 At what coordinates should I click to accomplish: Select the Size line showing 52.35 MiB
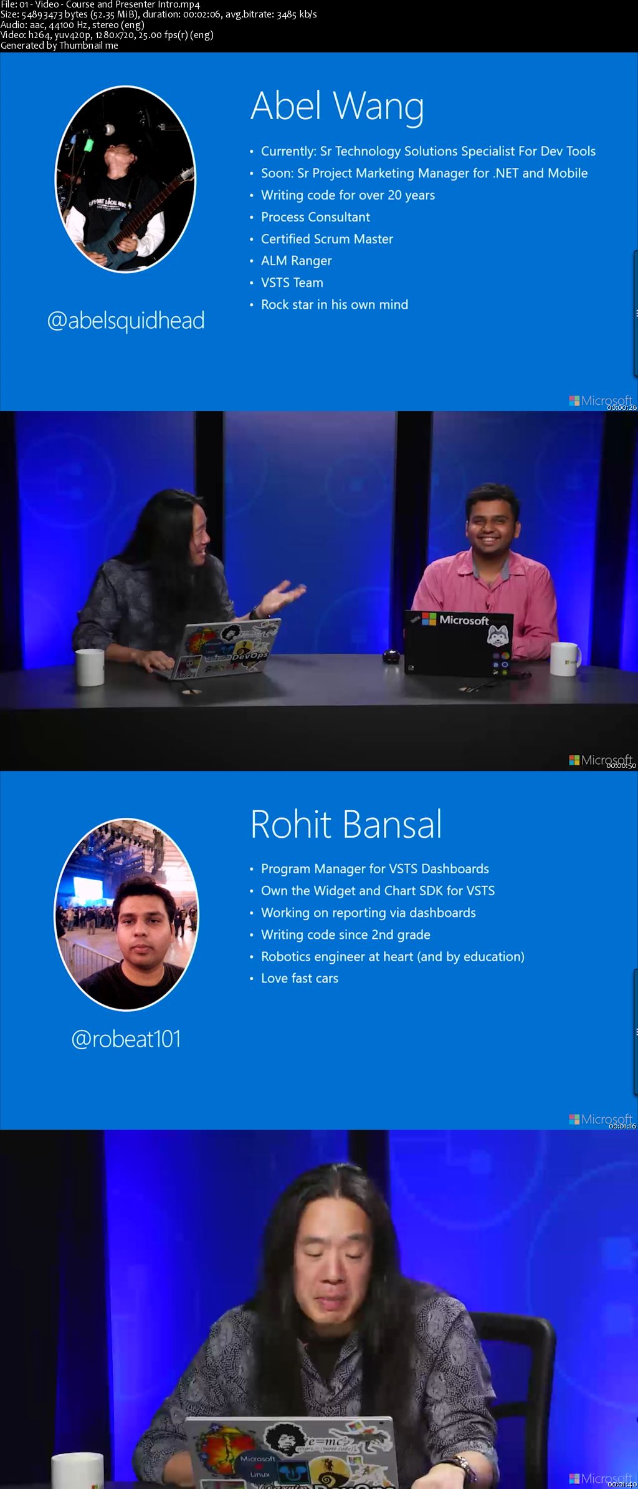click(x=158, y=14)
